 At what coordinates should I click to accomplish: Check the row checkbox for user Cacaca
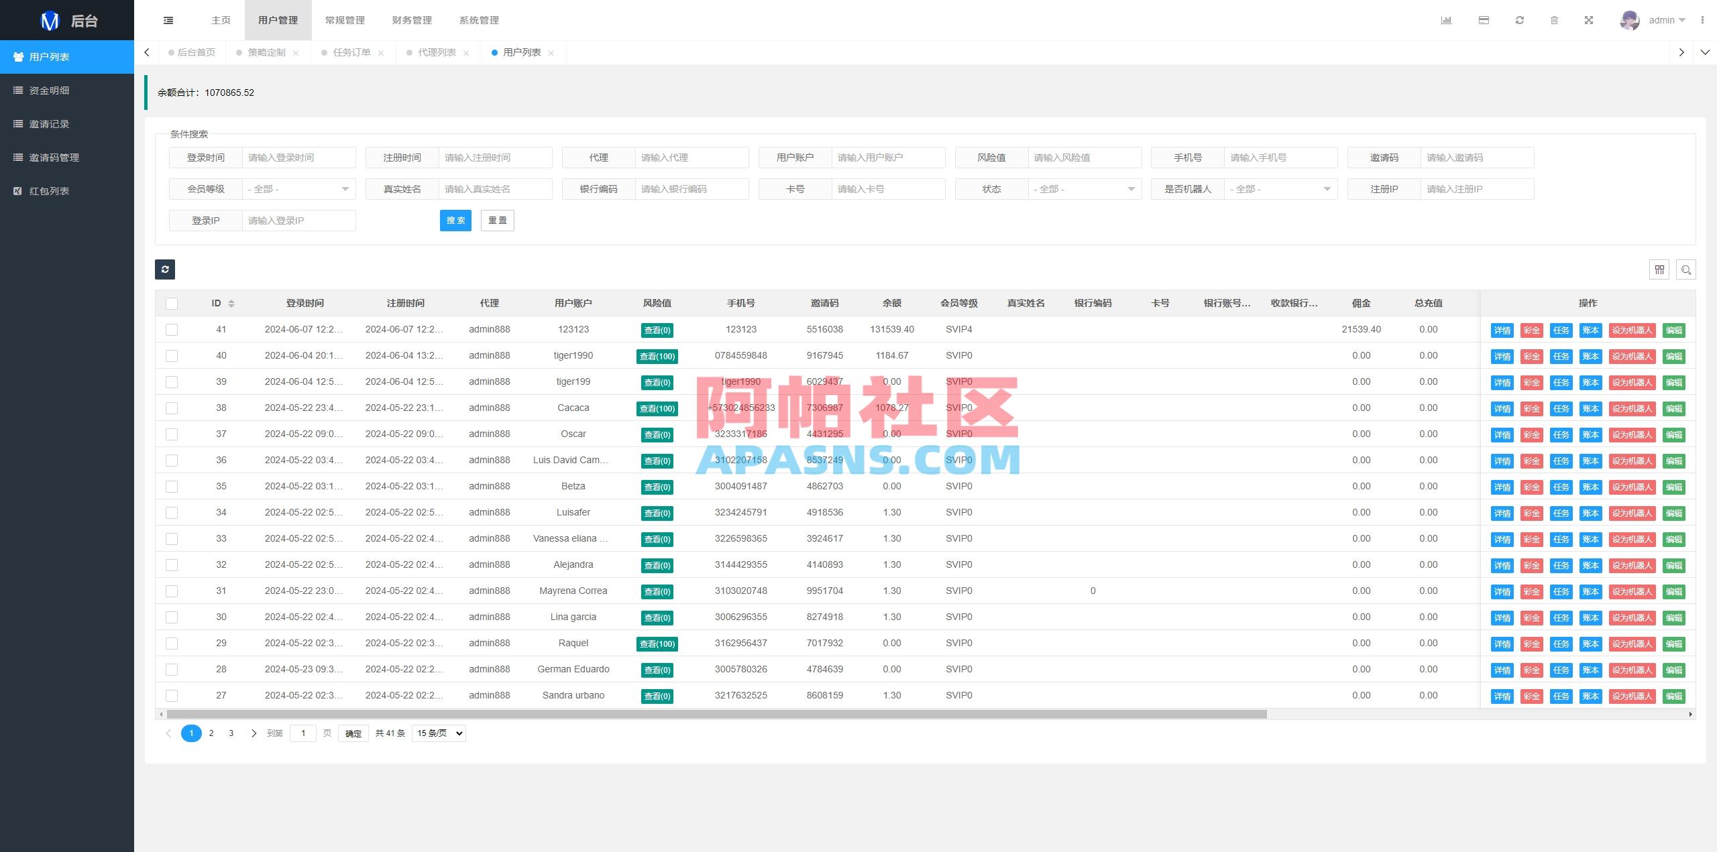click(172, 408)
